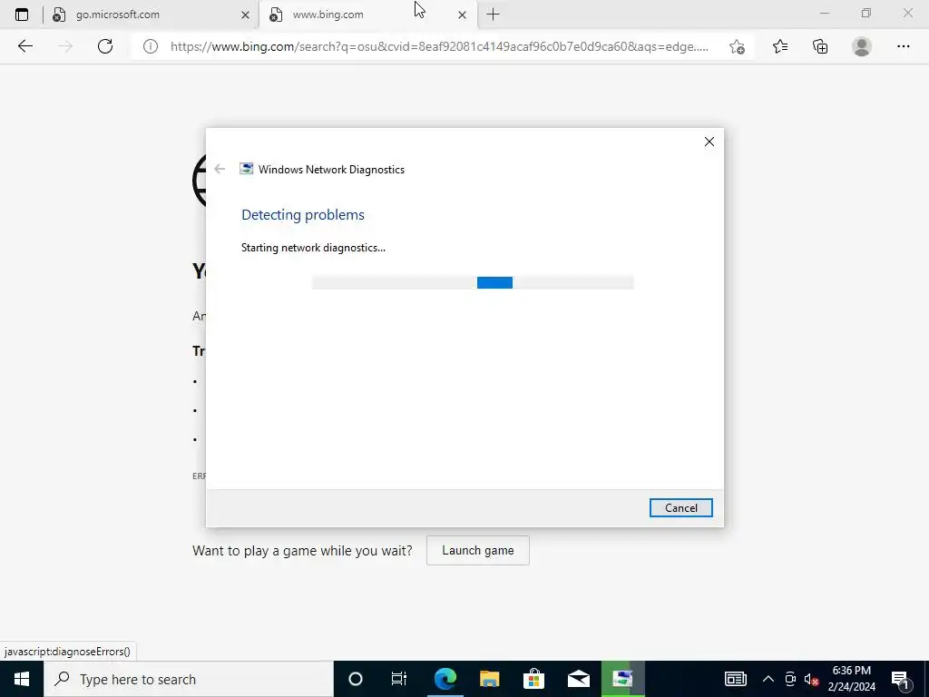Image resolution: width=929 pixels, height=697 pixels.
Task: Click the Meet Now tray icon
Action: pos(790,679)
